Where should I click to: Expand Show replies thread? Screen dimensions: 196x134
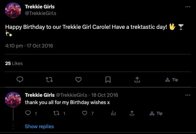[x=39, y=126]
